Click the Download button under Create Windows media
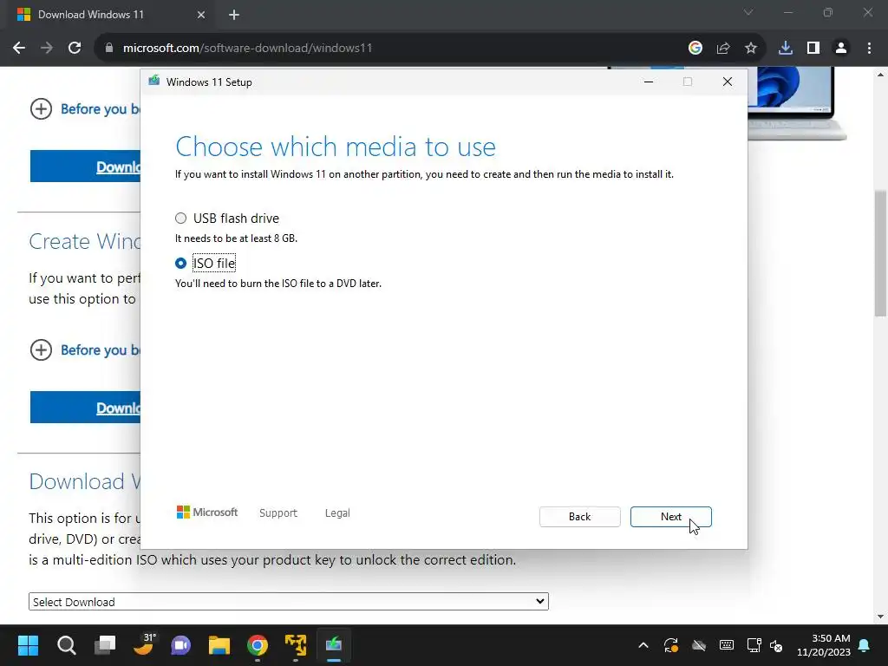 tap(85, 408)
